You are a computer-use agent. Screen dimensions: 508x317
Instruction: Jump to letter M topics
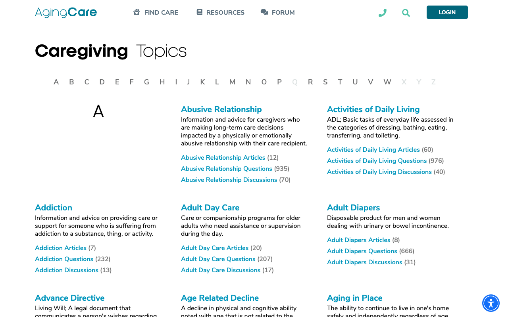point(232,82)
